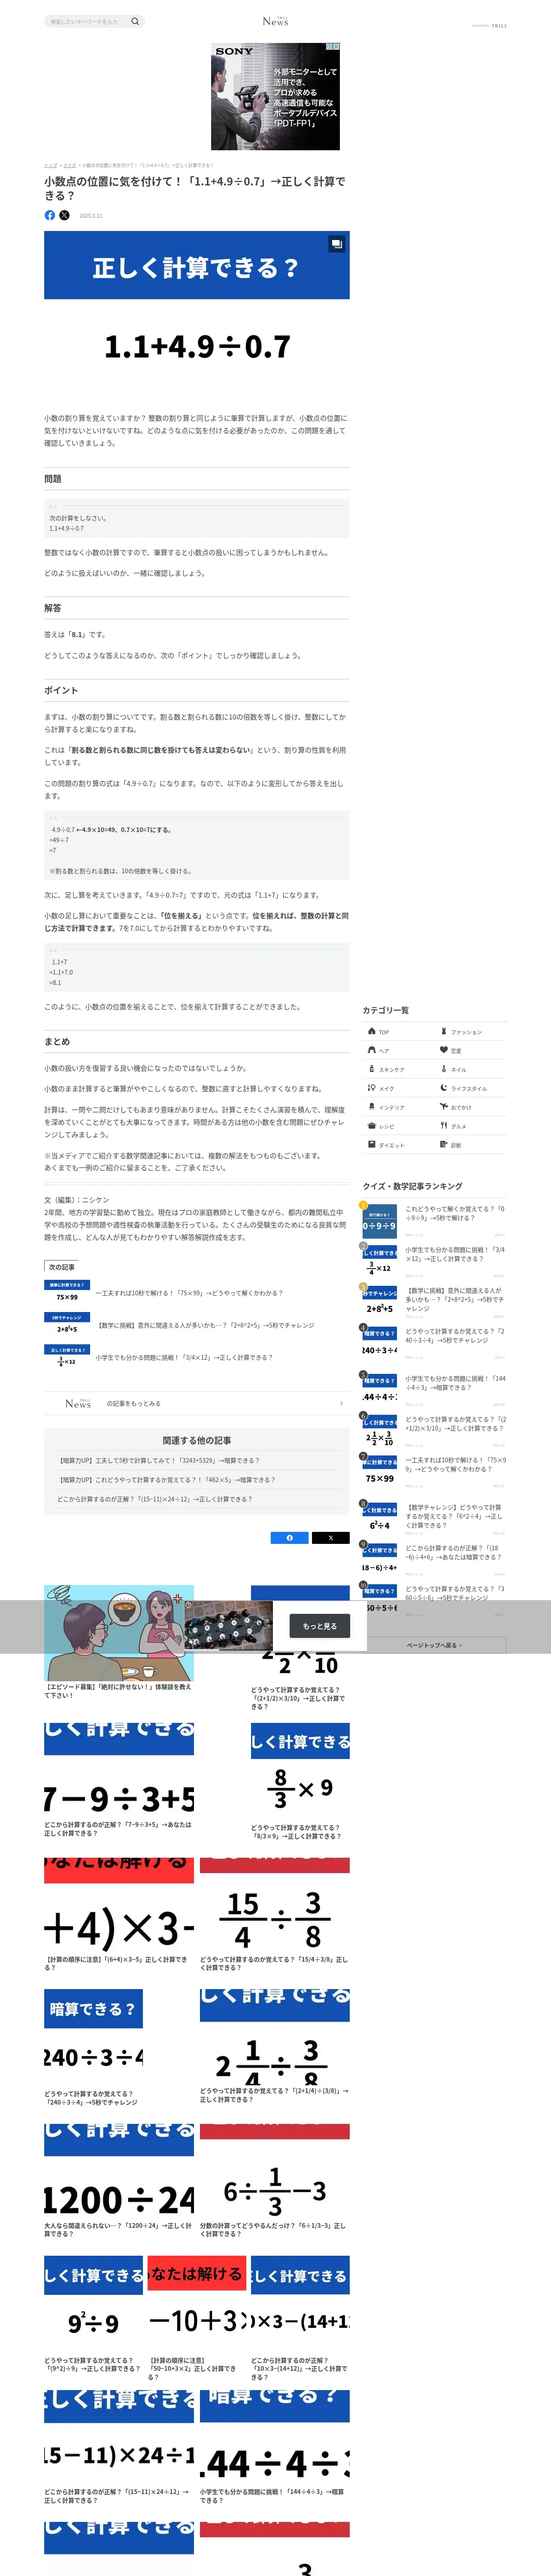This screenshot has width=551, height=2576.
Task: Open related article 「462×5」
Action: tap(167, 1479)
